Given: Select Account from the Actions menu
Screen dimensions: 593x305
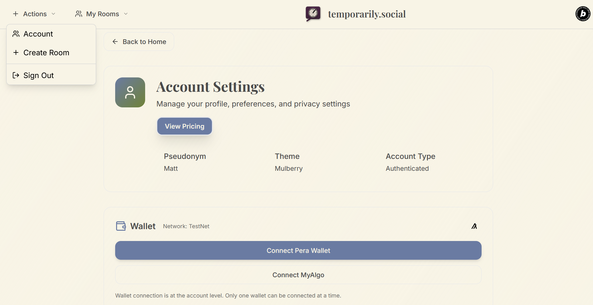Looking at the screenshot, I should [38, 34].
